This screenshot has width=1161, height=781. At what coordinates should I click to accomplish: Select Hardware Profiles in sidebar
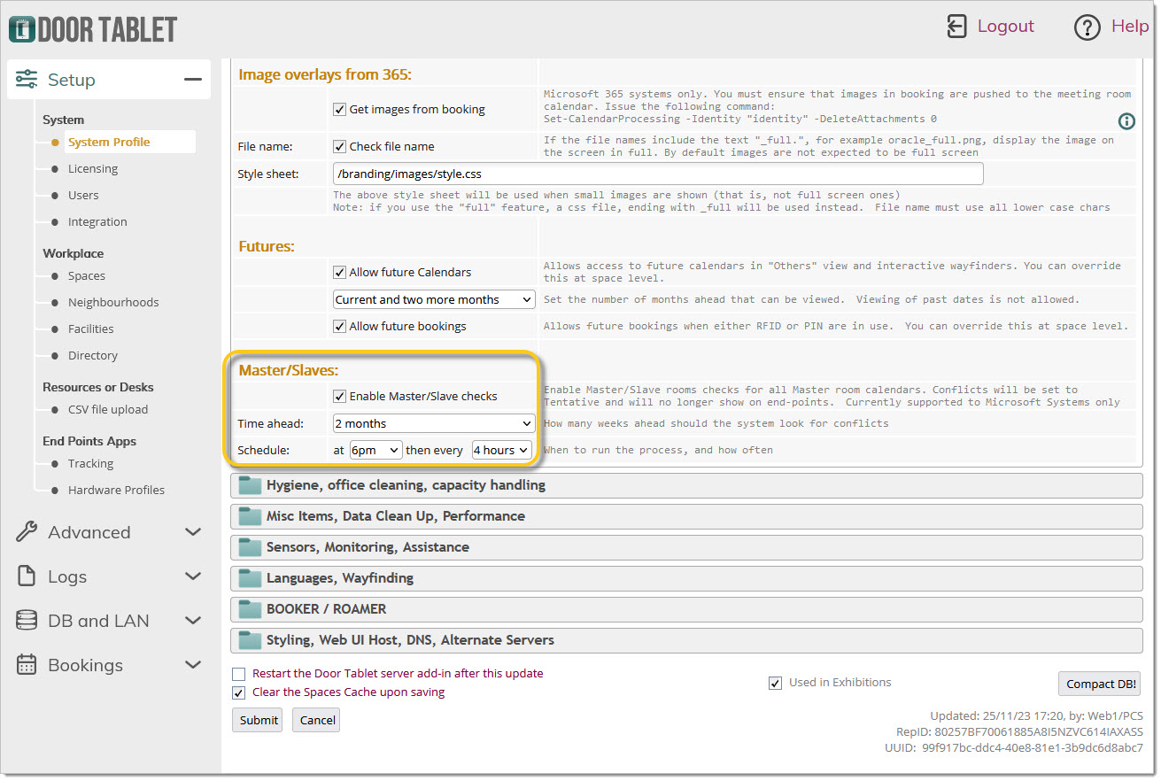[x=116, y=491]
